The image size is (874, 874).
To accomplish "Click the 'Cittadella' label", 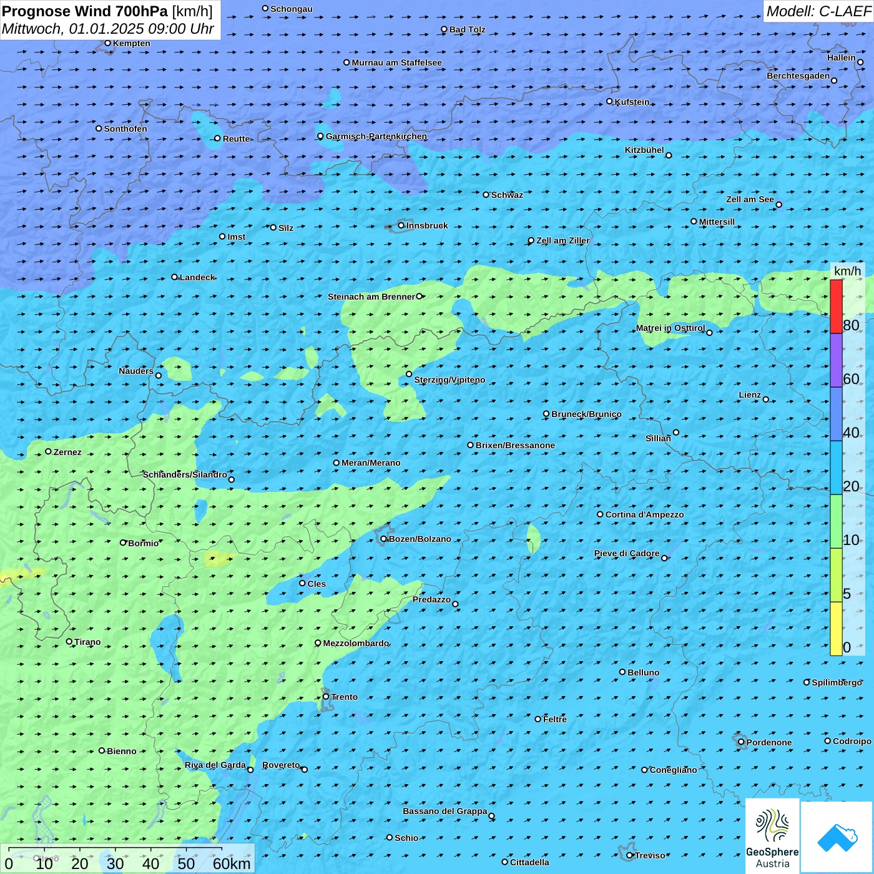I will 529,862.
